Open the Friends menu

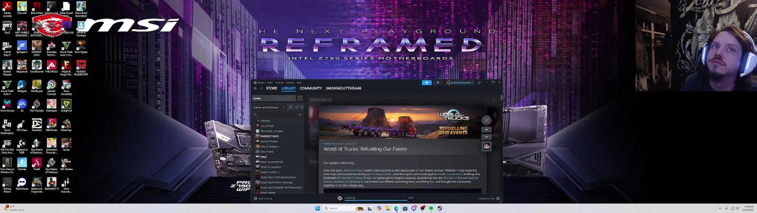tap(279, 83)
